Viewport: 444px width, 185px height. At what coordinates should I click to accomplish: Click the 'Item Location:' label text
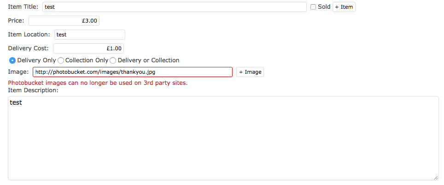[29, 34]
